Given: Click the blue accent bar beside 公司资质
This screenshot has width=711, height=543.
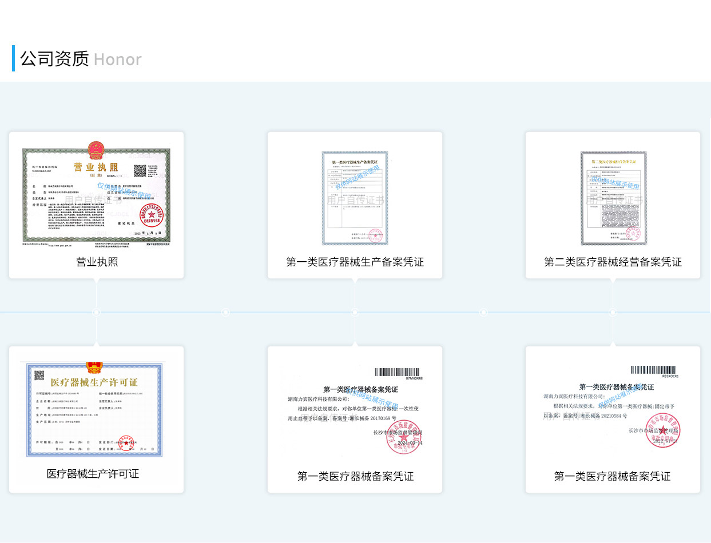Looking at the screenshot, I should [13, 59].
